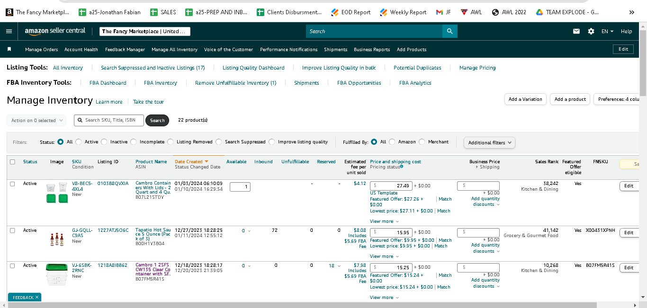Open the AWL bookmark
Image resolution: width=647 pixels, height=308 pixels.
pos(471,12)
